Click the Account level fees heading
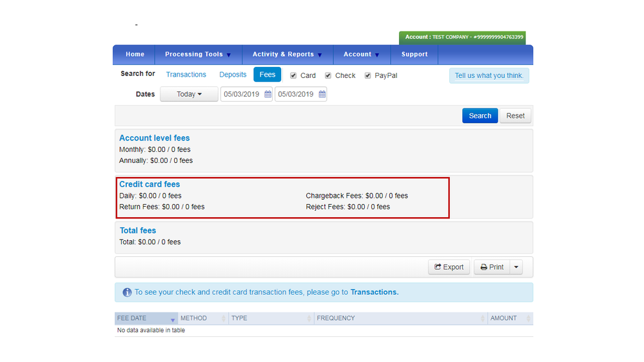644x362 pixels. tap(155, 138)
